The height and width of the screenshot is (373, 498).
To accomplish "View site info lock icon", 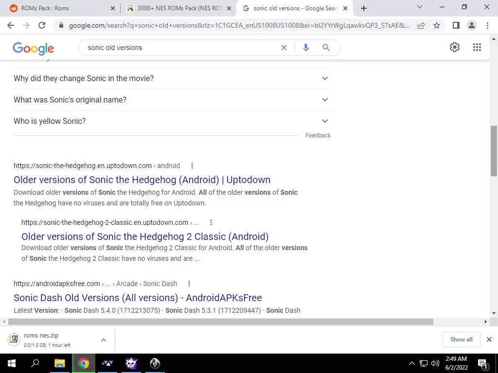I will pos(61,25).
